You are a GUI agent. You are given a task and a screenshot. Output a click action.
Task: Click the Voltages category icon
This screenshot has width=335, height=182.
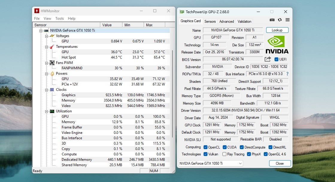52,36
